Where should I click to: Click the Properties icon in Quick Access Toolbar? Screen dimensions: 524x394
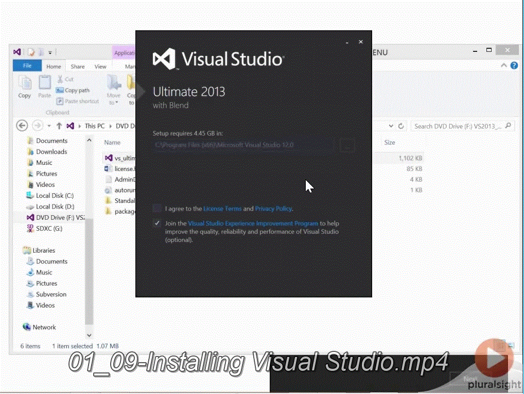click(x=31, y=52)
